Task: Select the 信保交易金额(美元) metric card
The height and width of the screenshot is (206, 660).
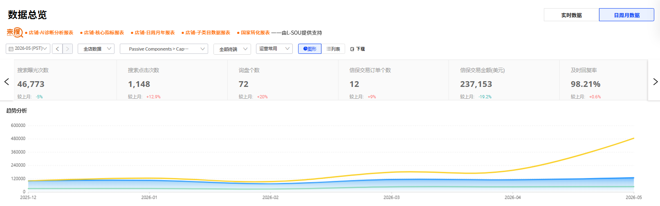Action: pos(504,80)
